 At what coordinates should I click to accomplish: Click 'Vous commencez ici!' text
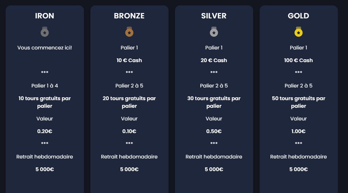[45, 48]
